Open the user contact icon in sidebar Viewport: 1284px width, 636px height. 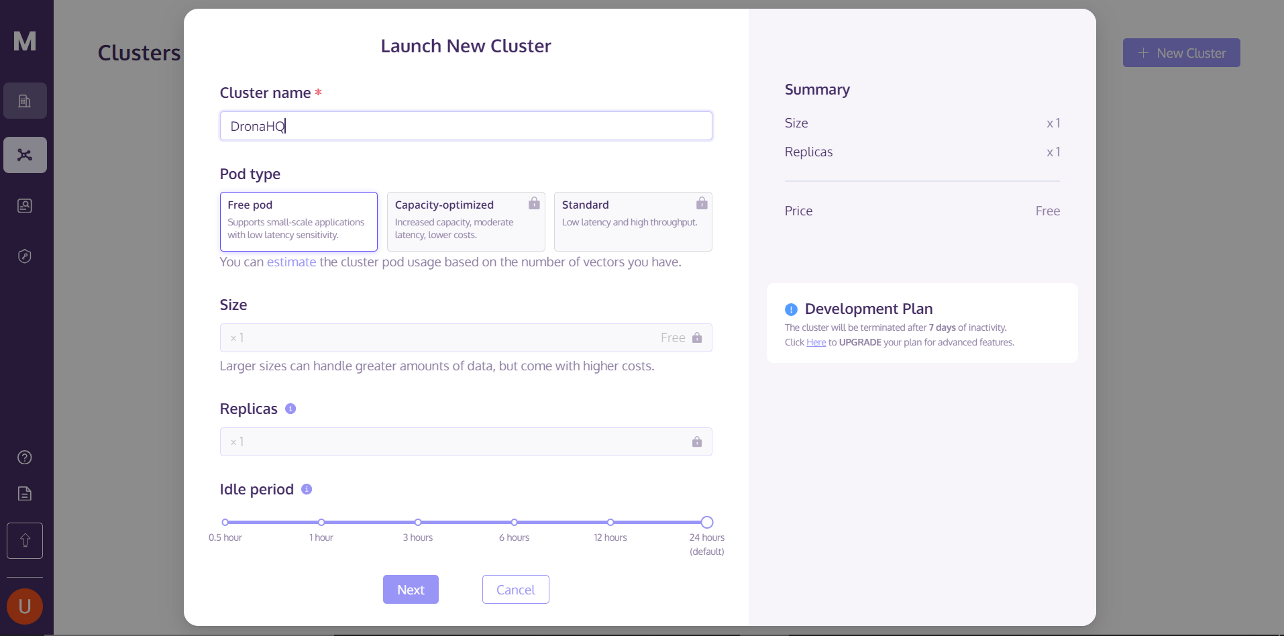point(25,206)
